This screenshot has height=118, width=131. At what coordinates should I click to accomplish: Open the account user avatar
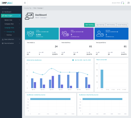click(122, 3)
